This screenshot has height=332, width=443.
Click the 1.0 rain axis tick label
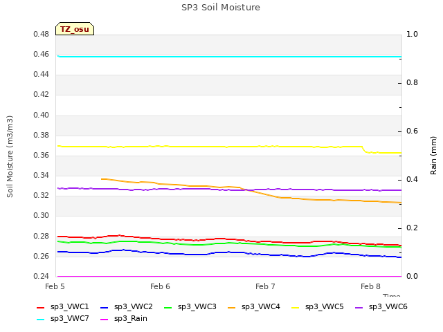click(x=412, y=35)
